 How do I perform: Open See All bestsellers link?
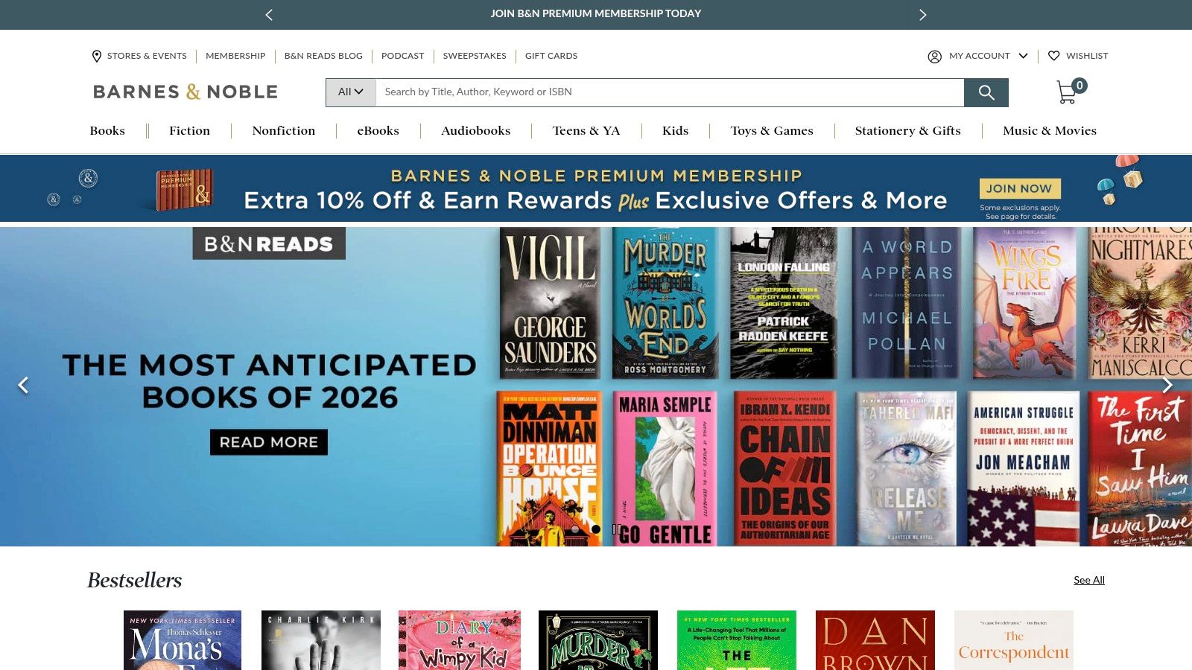(1089, 580)
